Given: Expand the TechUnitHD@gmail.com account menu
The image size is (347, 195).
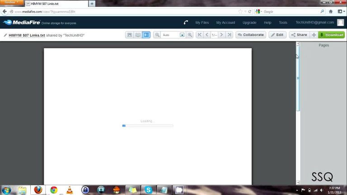Looking at the screenshot, I should tap(315, 23).
